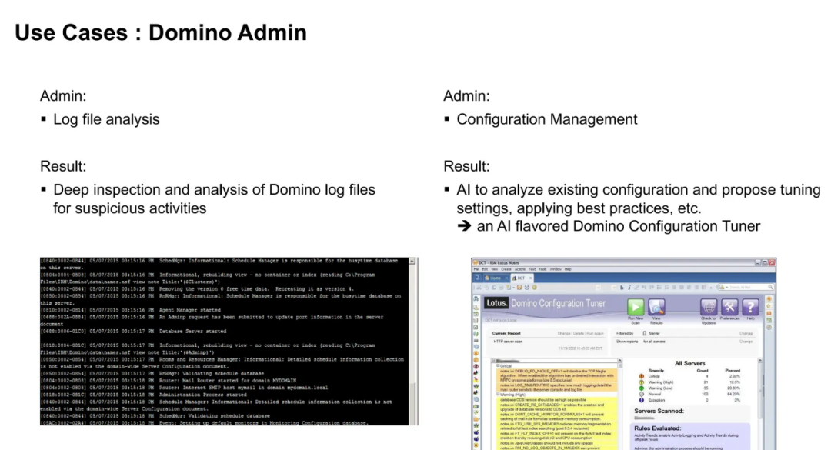
Task: Click the magnifier icon in Search All Mail
Action: coord(770,287)
